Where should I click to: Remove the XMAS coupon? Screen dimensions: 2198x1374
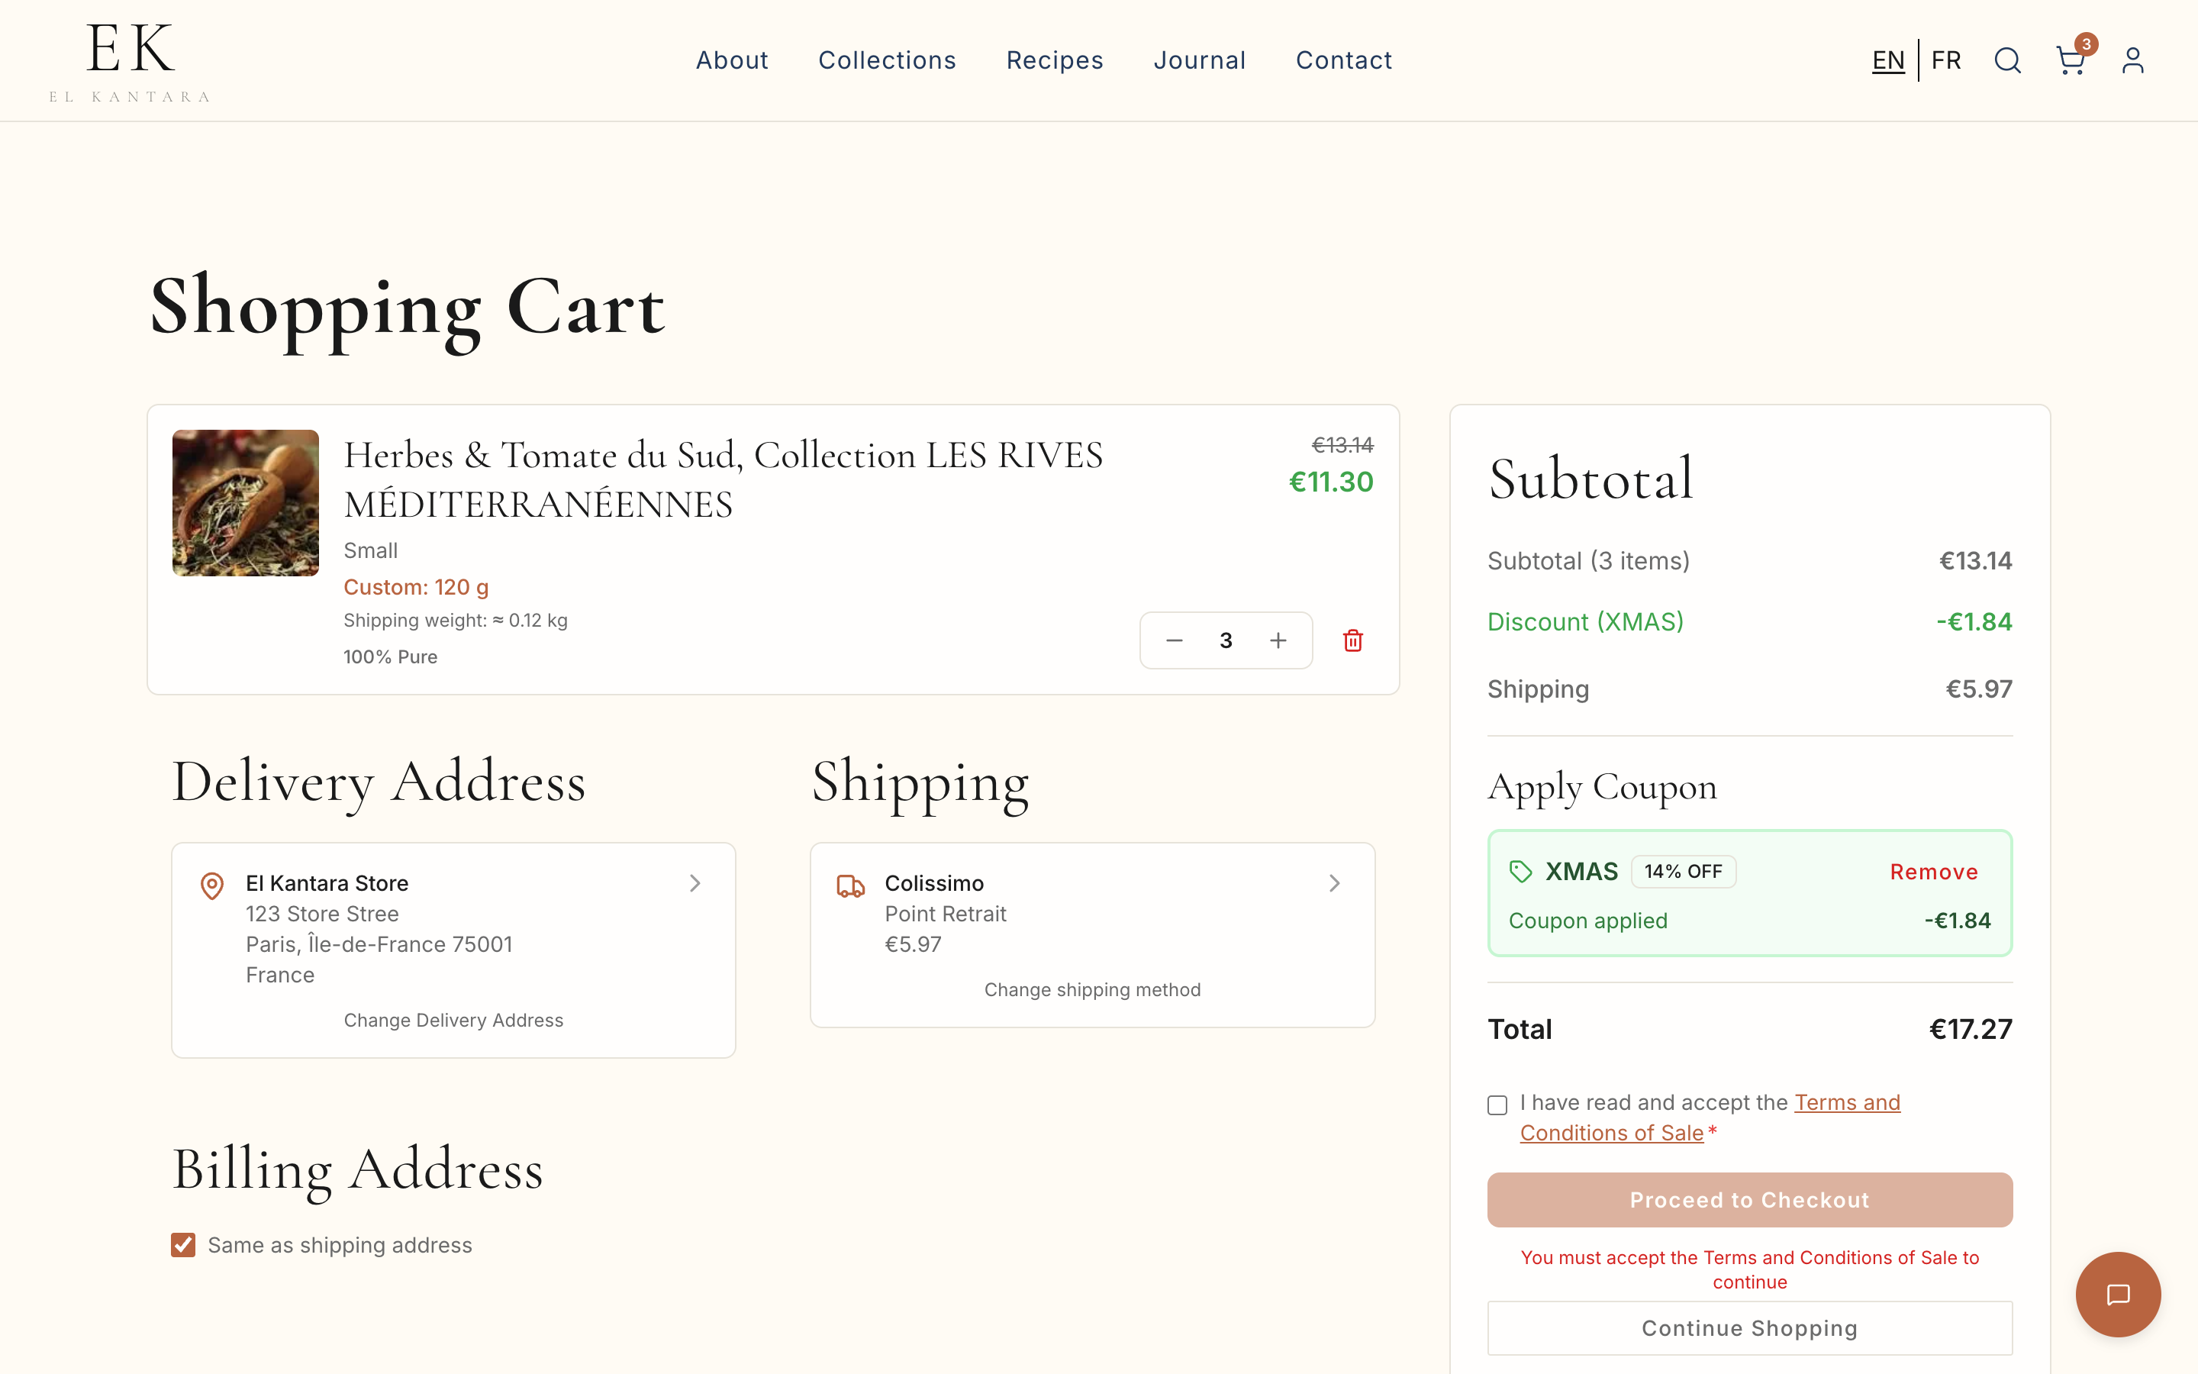(x=1934, y=872)
